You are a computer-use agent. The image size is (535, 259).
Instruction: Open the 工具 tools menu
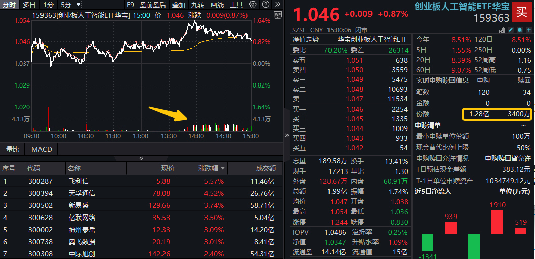(x=236, y=5)
